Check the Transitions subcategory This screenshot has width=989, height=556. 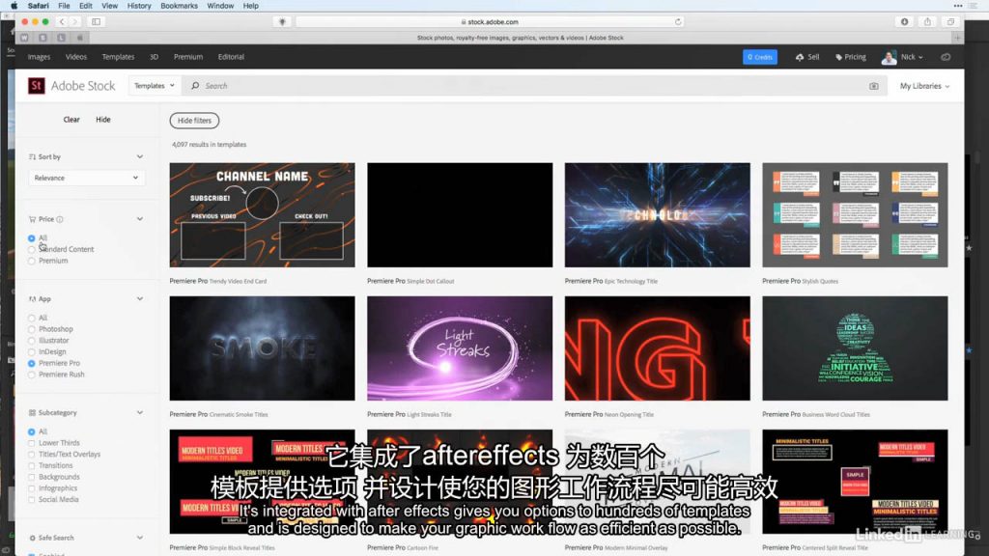[x=32, y=466]
